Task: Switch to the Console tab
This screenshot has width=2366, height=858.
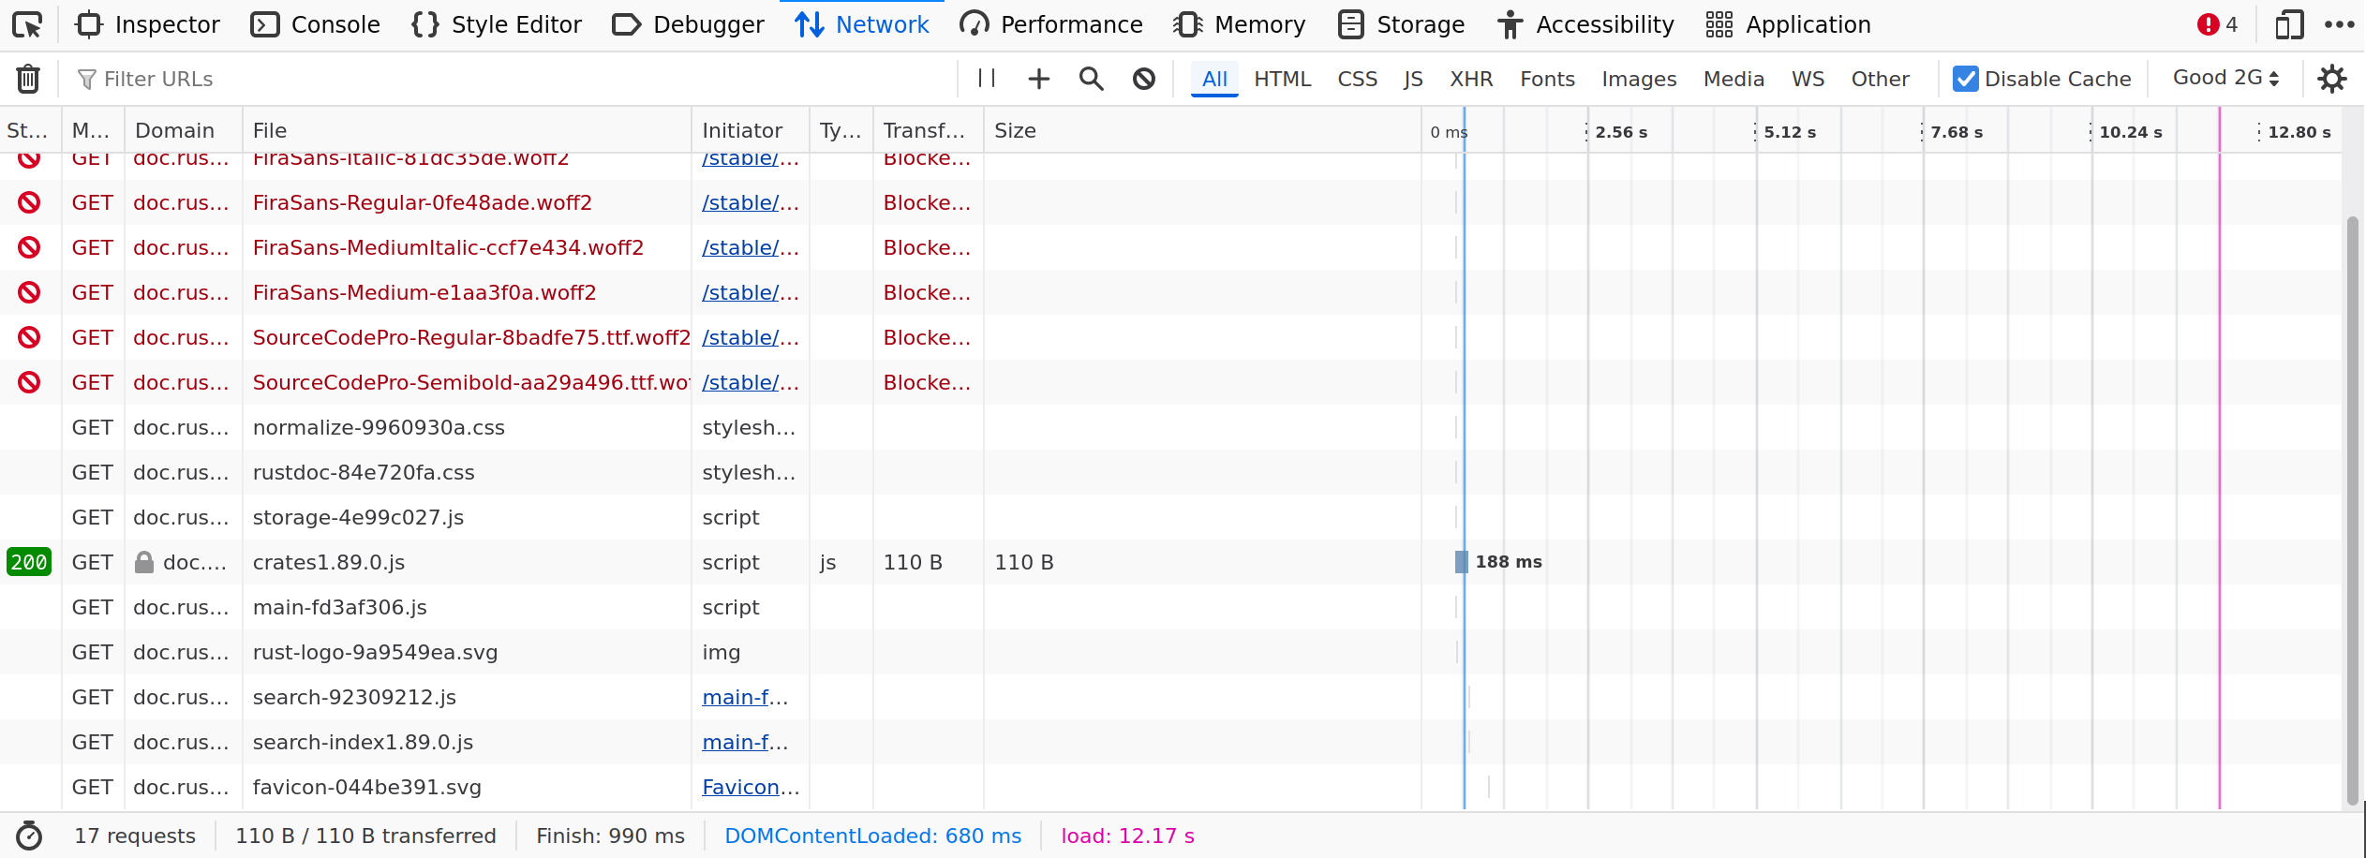Action: click(316, 25)
